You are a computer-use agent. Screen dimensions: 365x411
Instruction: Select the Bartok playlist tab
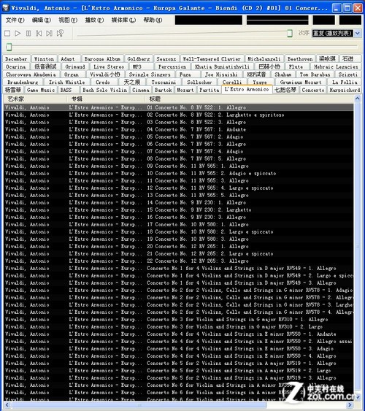point(164,90)
